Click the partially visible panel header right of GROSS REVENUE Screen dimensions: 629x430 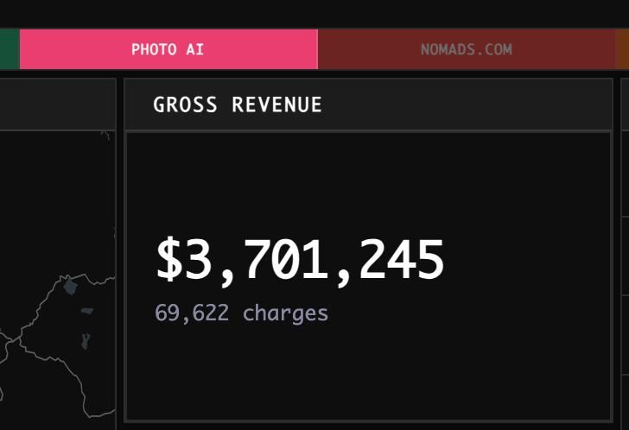(x=624, y=104)
